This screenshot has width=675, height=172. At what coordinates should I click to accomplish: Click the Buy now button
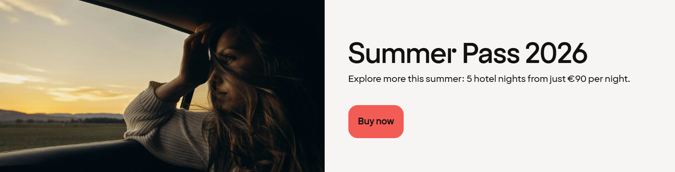376,122
